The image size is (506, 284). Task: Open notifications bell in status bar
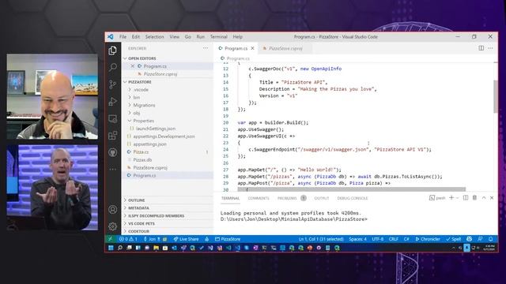490,239
